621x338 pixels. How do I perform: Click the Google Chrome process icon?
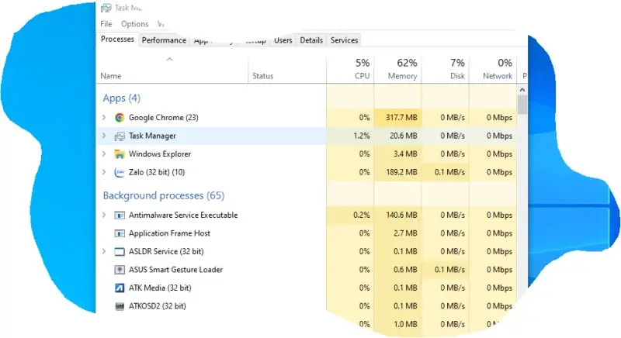[x=120, y=118]
